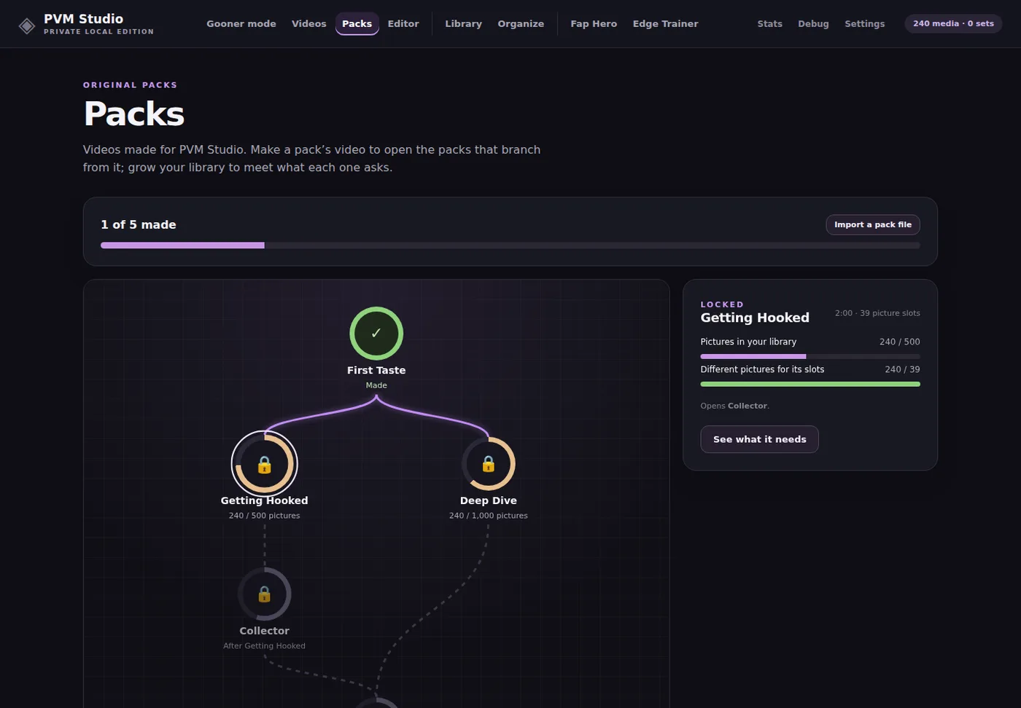This screenshot has height=708, width=1021.
Task: Click the 240 / 1,000 pictures caption
Action: click(489, 516)
